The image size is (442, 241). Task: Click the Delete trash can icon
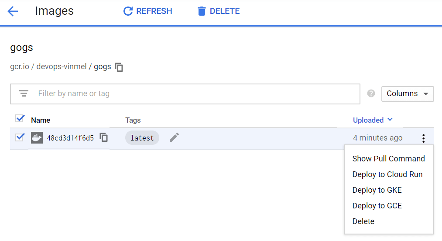point(201,11)
